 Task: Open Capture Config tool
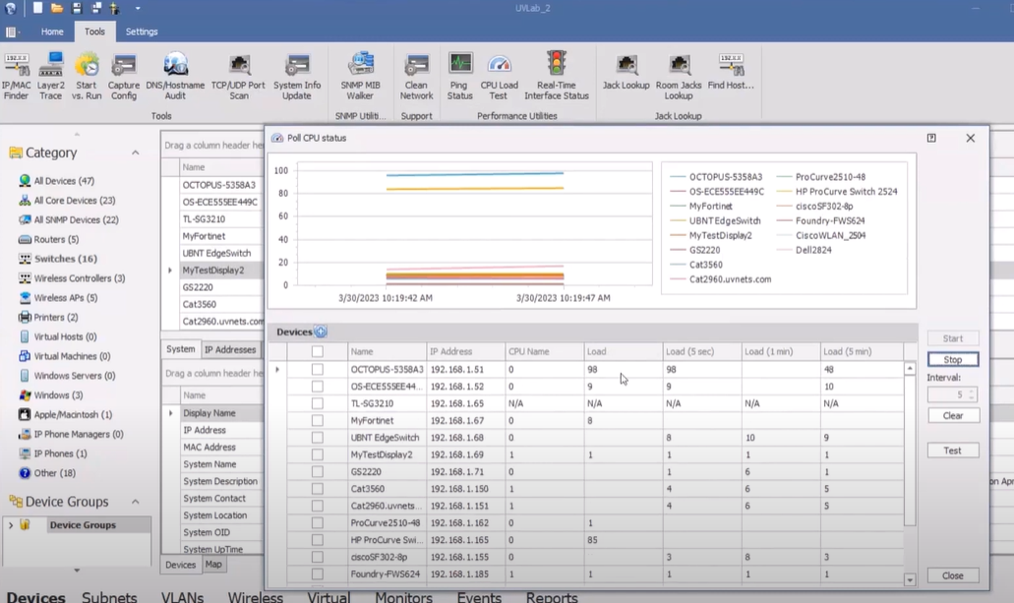click(x=124, y=77)
